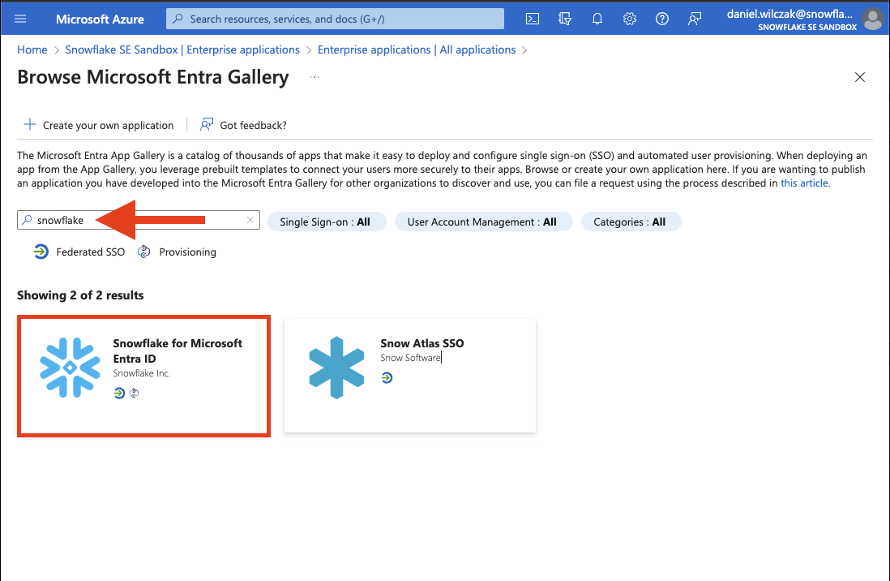Navigate to Enterprise applications | All applications breadcrumb

[x=416, y=49]
